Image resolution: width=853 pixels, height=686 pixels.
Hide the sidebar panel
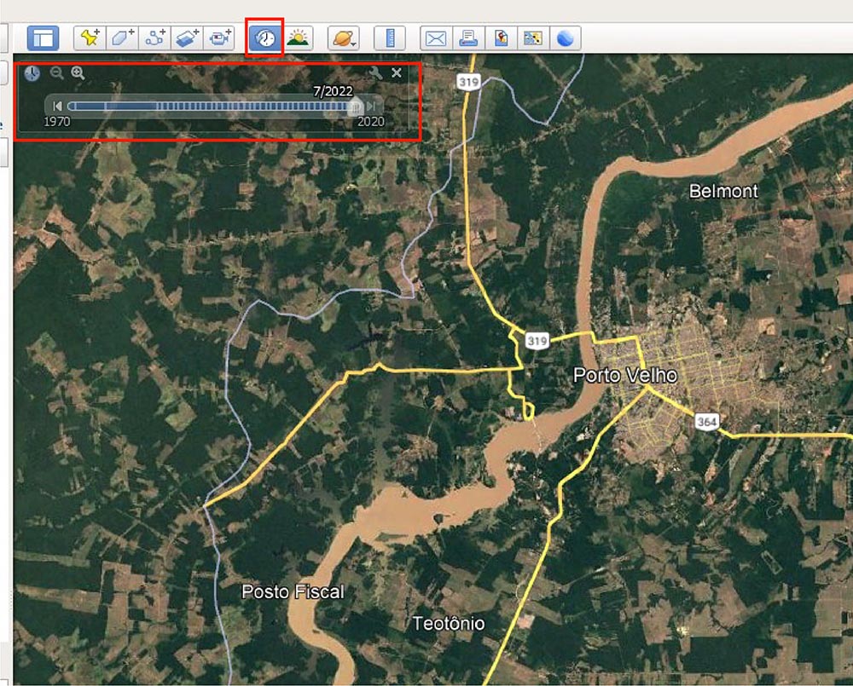(43, 36)
